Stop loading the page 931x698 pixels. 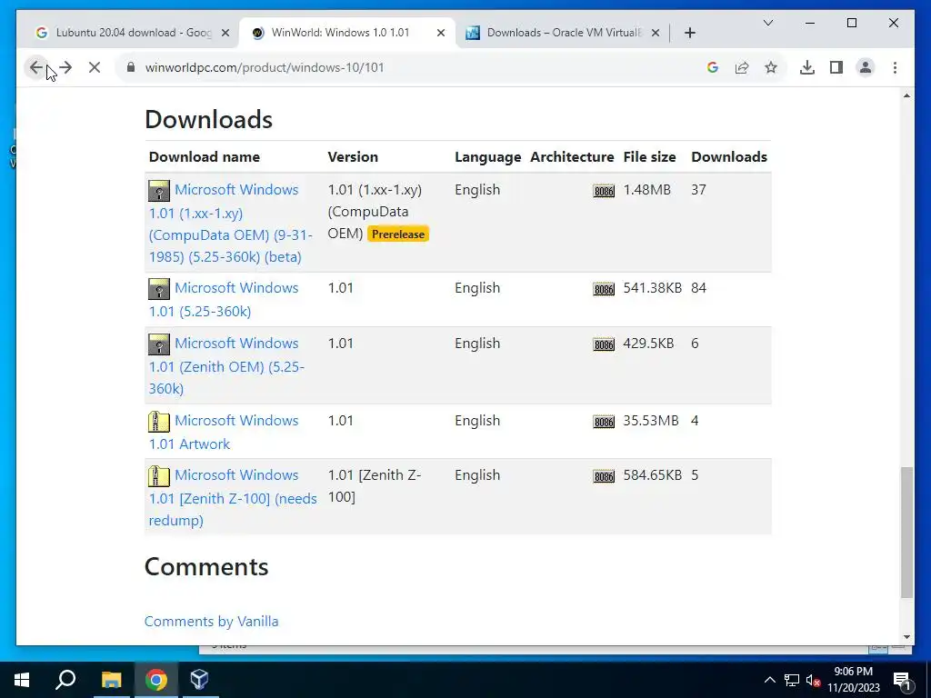(95, 67)
